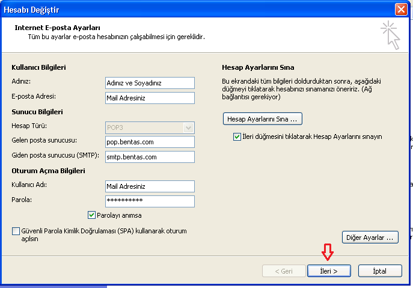Click the Kullanıcı Adı input field
The image size is (413, 288).
pyautogui.click(x=150, y=186)
